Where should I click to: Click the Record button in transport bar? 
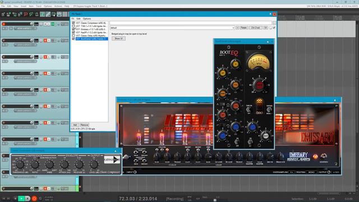point(34,199)
